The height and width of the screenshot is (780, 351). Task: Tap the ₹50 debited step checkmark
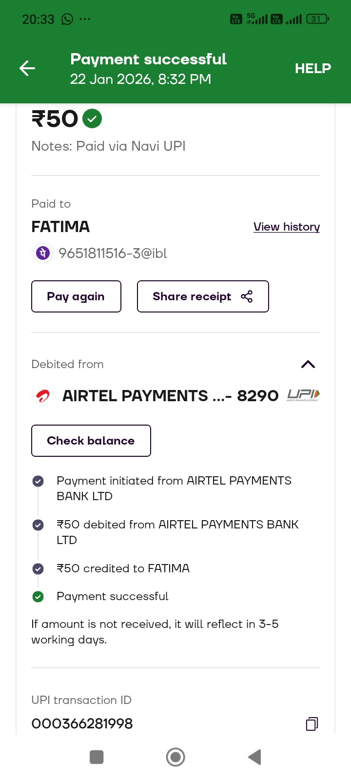click(38, 525)
